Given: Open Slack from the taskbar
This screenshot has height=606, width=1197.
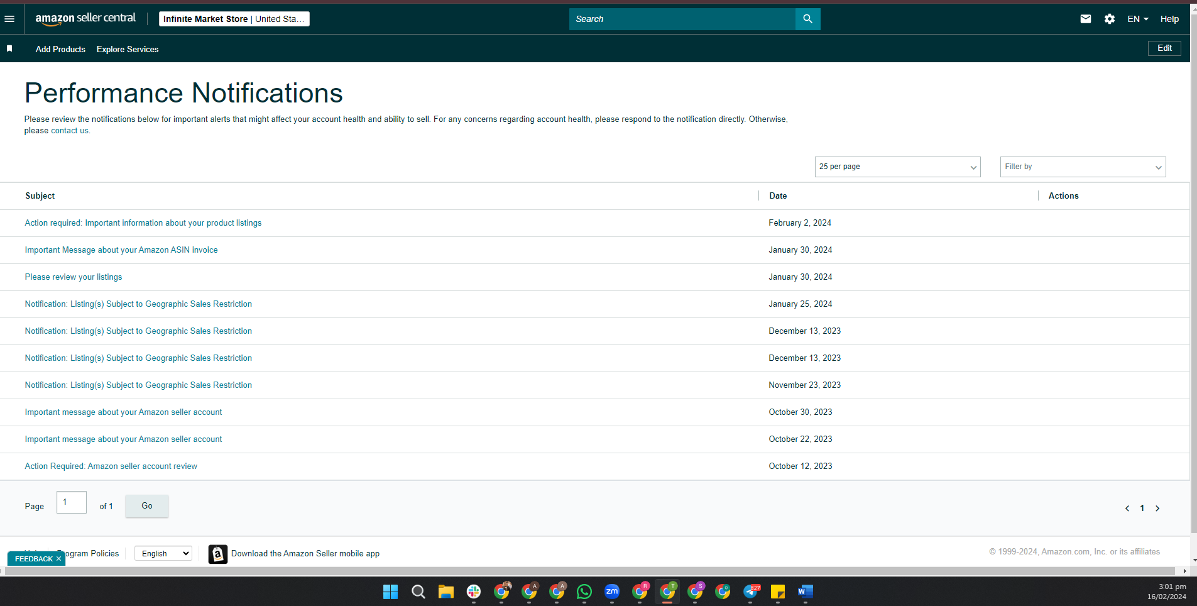Looking at the screenshot, I should click(474, 592).
